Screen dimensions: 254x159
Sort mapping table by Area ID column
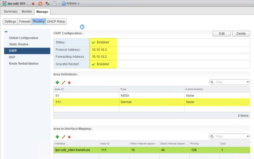click(x=114, y=144)
